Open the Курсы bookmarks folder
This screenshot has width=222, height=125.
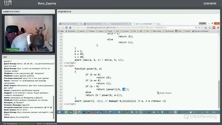point(100,31)
